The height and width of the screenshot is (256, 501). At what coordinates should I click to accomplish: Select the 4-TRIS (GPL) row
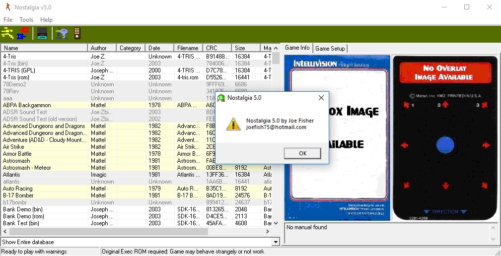coord(137,70)
